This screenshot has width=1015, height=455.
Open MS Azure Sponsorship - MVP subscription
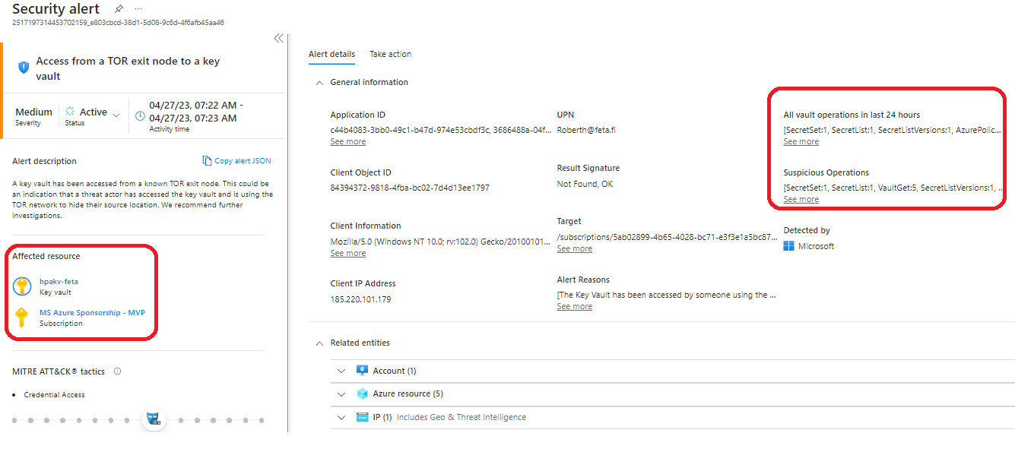[x=92, y=312]
